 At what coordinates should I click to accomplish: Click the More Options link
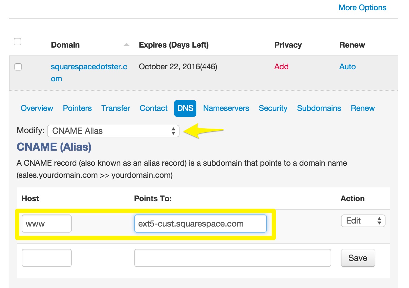362,8
